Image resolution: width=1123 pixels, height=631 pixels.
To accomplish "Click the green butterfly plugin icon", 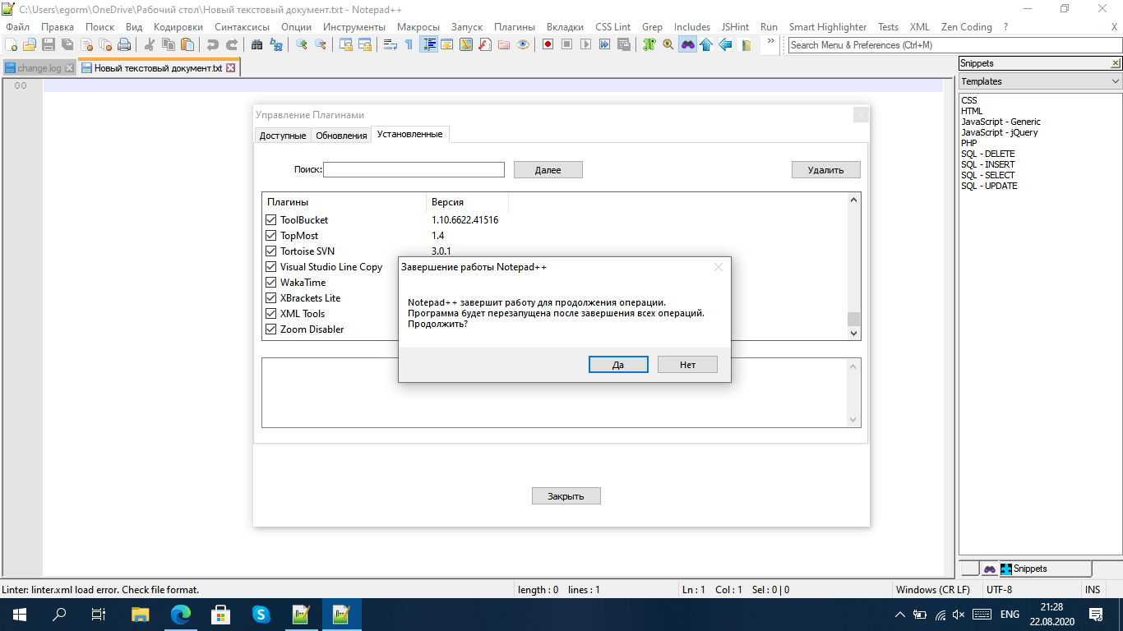I will (649, 44).
